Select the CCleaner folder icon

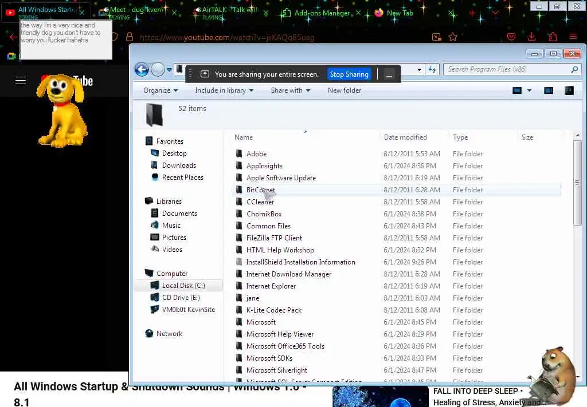pos(239,202)
